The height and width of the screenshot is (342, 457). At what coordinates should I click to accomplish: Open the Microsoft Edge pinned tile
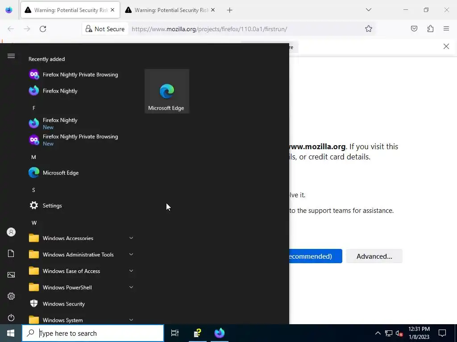tap(167, 91)
